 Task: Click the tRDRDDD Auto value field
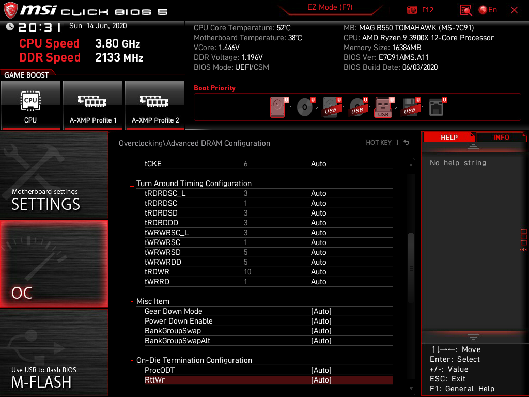pos(318,223)
